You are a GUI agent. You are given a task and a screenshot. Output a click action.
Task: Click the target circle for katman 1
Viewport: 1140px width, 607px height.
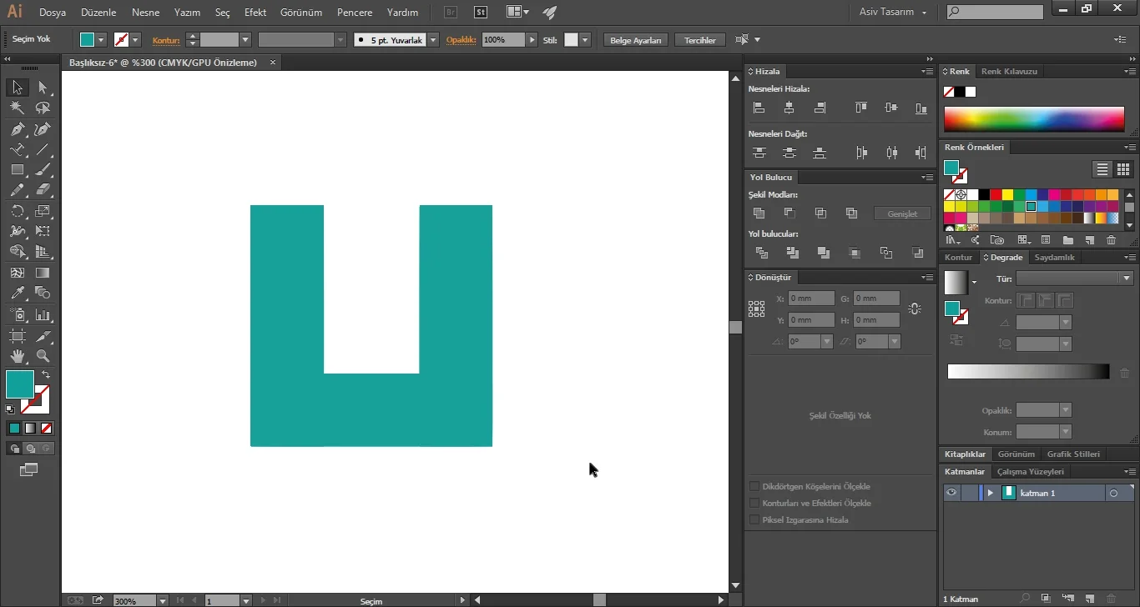[x=1113, y=494]
